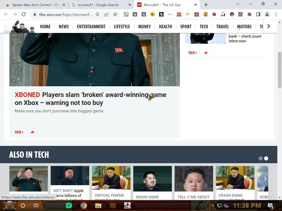Share this page using the share icon
Image resolution: width=282 pixels, height=211 pixels.
pyautogui.click(x=106, y=14)
